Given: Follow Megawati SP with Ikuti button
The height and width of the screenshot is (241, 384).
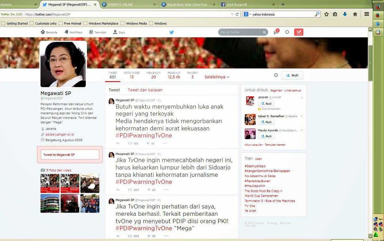Looking at the screenshot, I should tap(292, 76).
